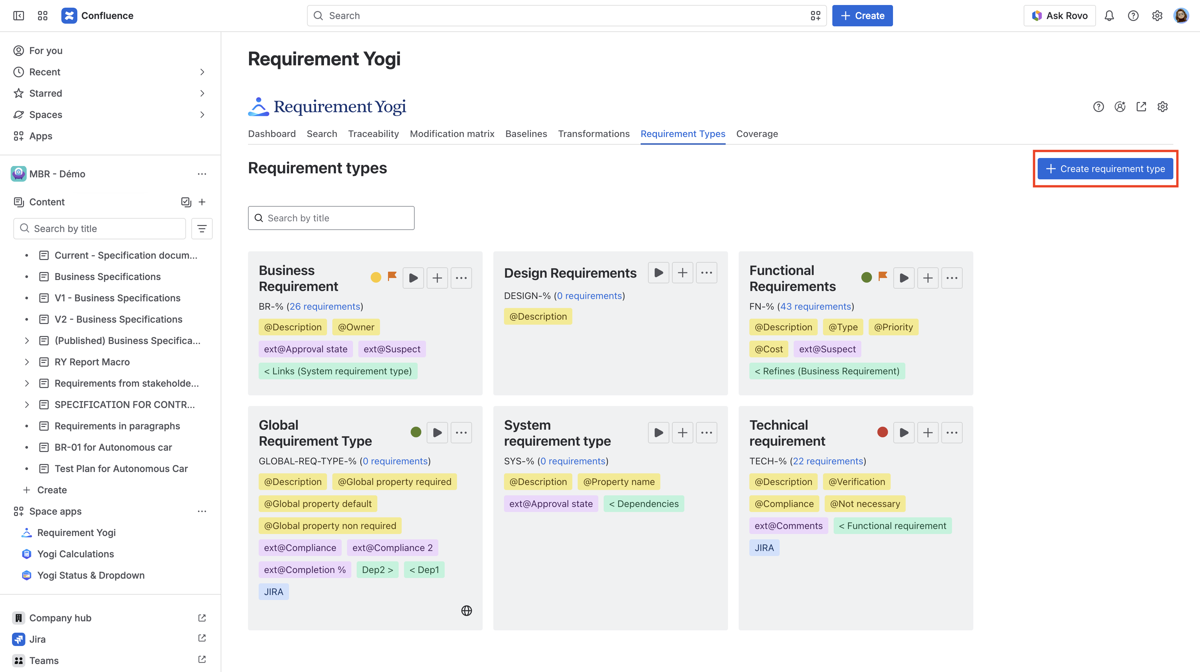Focus requirement types Search by title field

(331, 218)
